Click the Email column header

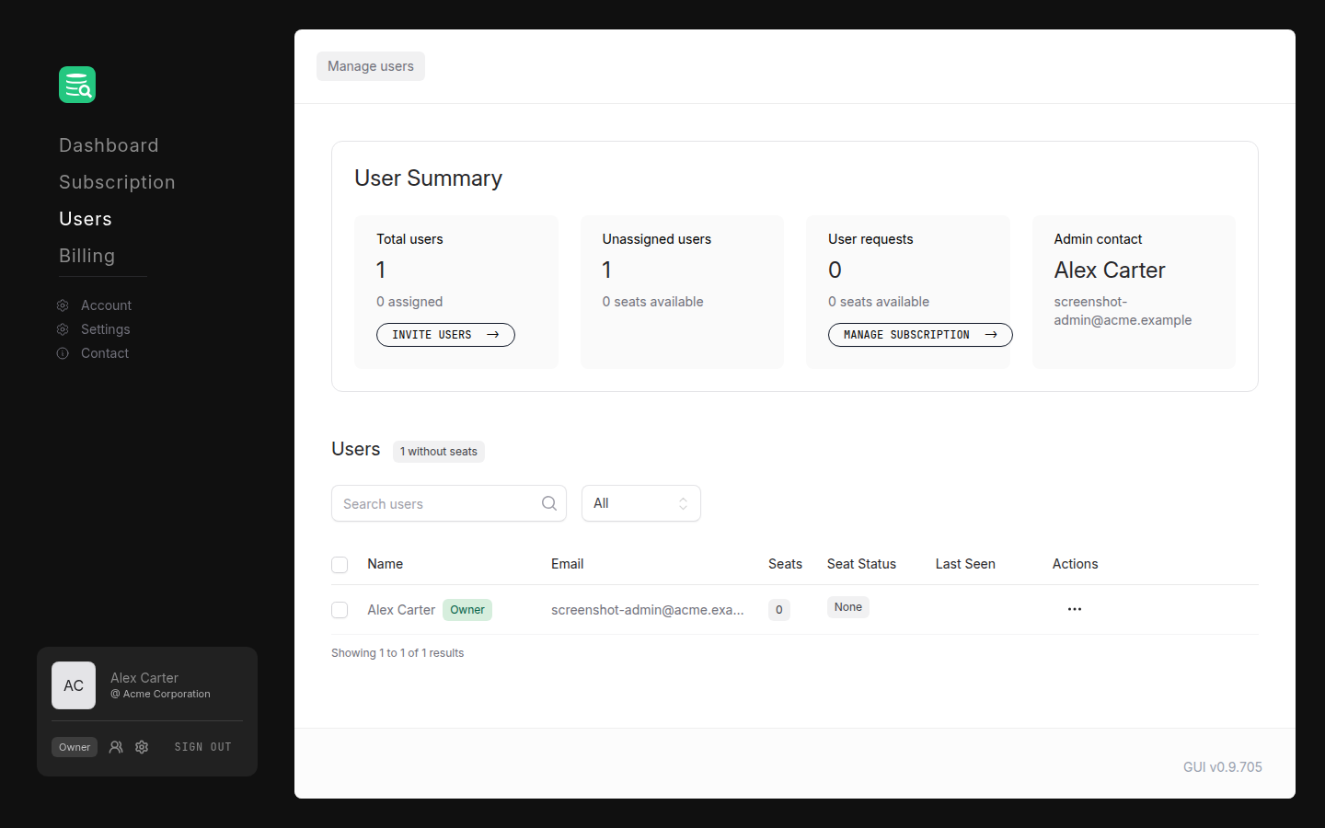[567, 564]
